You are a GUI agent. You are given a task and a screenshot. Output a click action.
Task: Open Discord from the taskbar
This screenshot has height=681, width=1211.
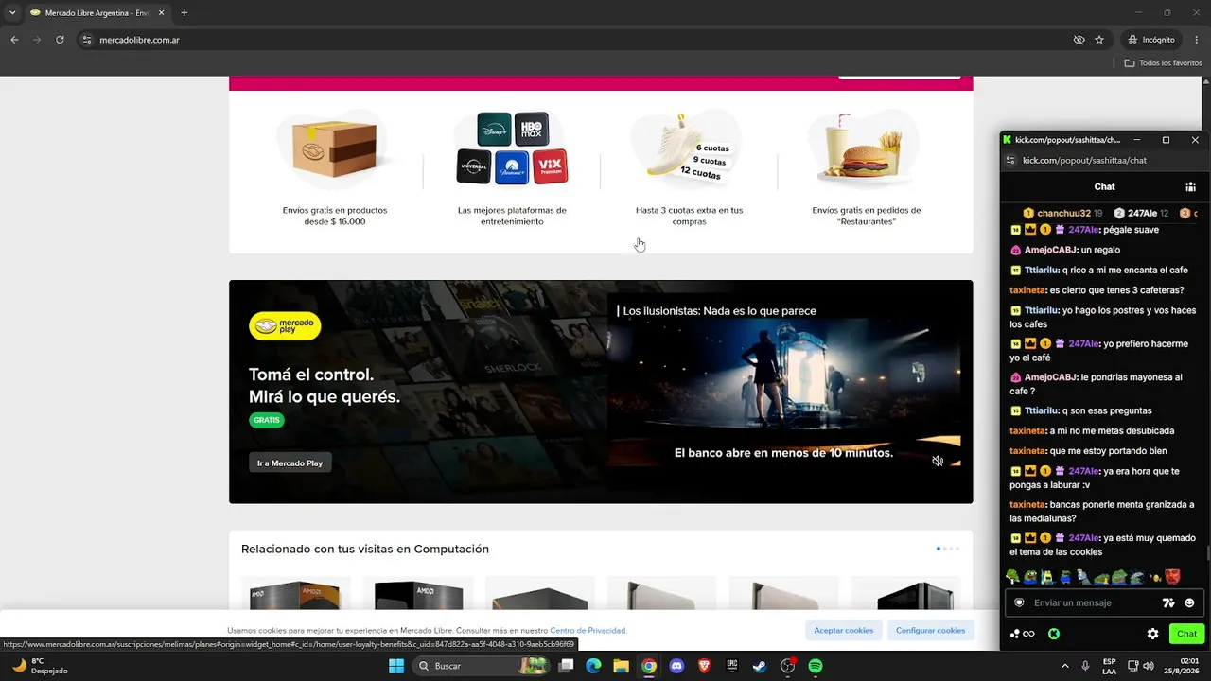(x=676, y=666)
